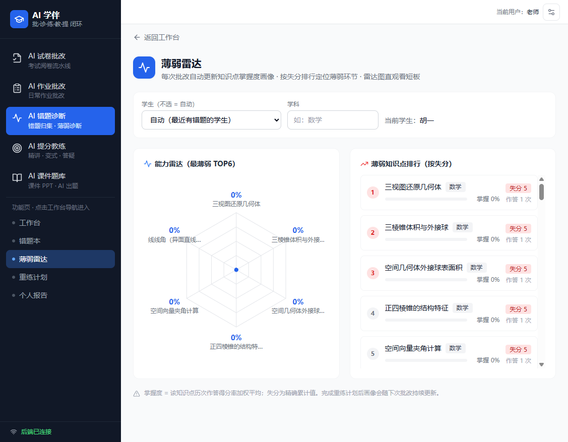Click 失分 5 badge on 正四棱锥的结构特征 card
This screenshot has height=442, width=568.
coord(518,309)
